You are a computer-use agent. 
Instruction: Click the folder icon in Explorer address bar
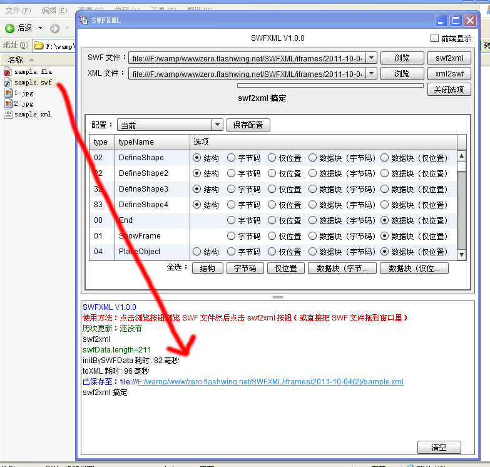[38, 46]
